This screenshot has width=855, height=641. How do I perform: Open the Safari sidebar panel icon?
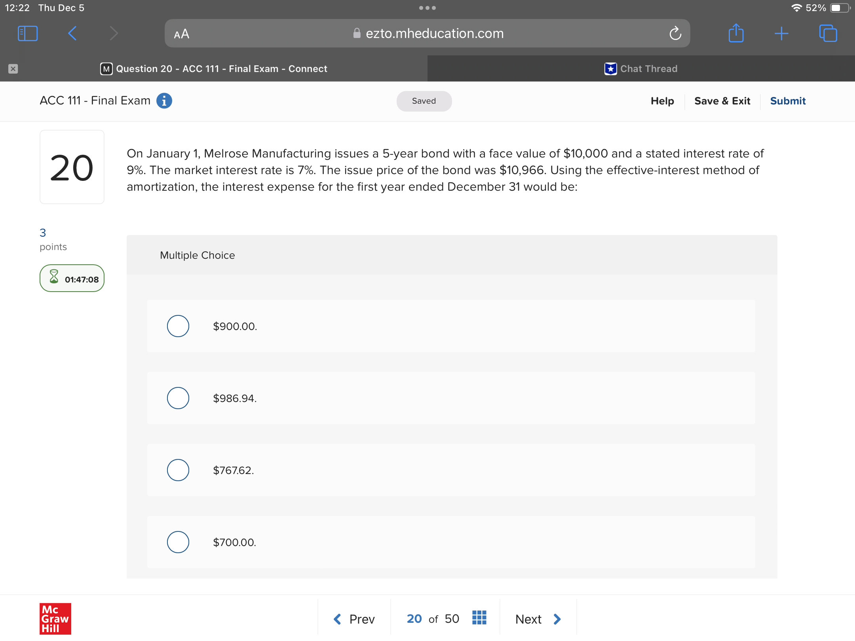[x=28, y=33]
